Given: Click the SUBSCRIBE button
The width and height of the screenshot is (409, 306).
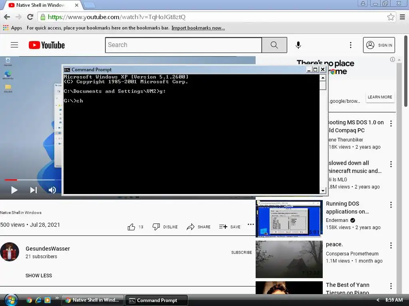Looking at the screenshot, I should coord(242,252).
